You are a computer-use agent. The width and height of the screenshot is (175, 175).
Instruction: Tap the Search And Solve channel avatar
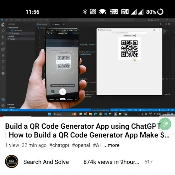coord(12,162)
